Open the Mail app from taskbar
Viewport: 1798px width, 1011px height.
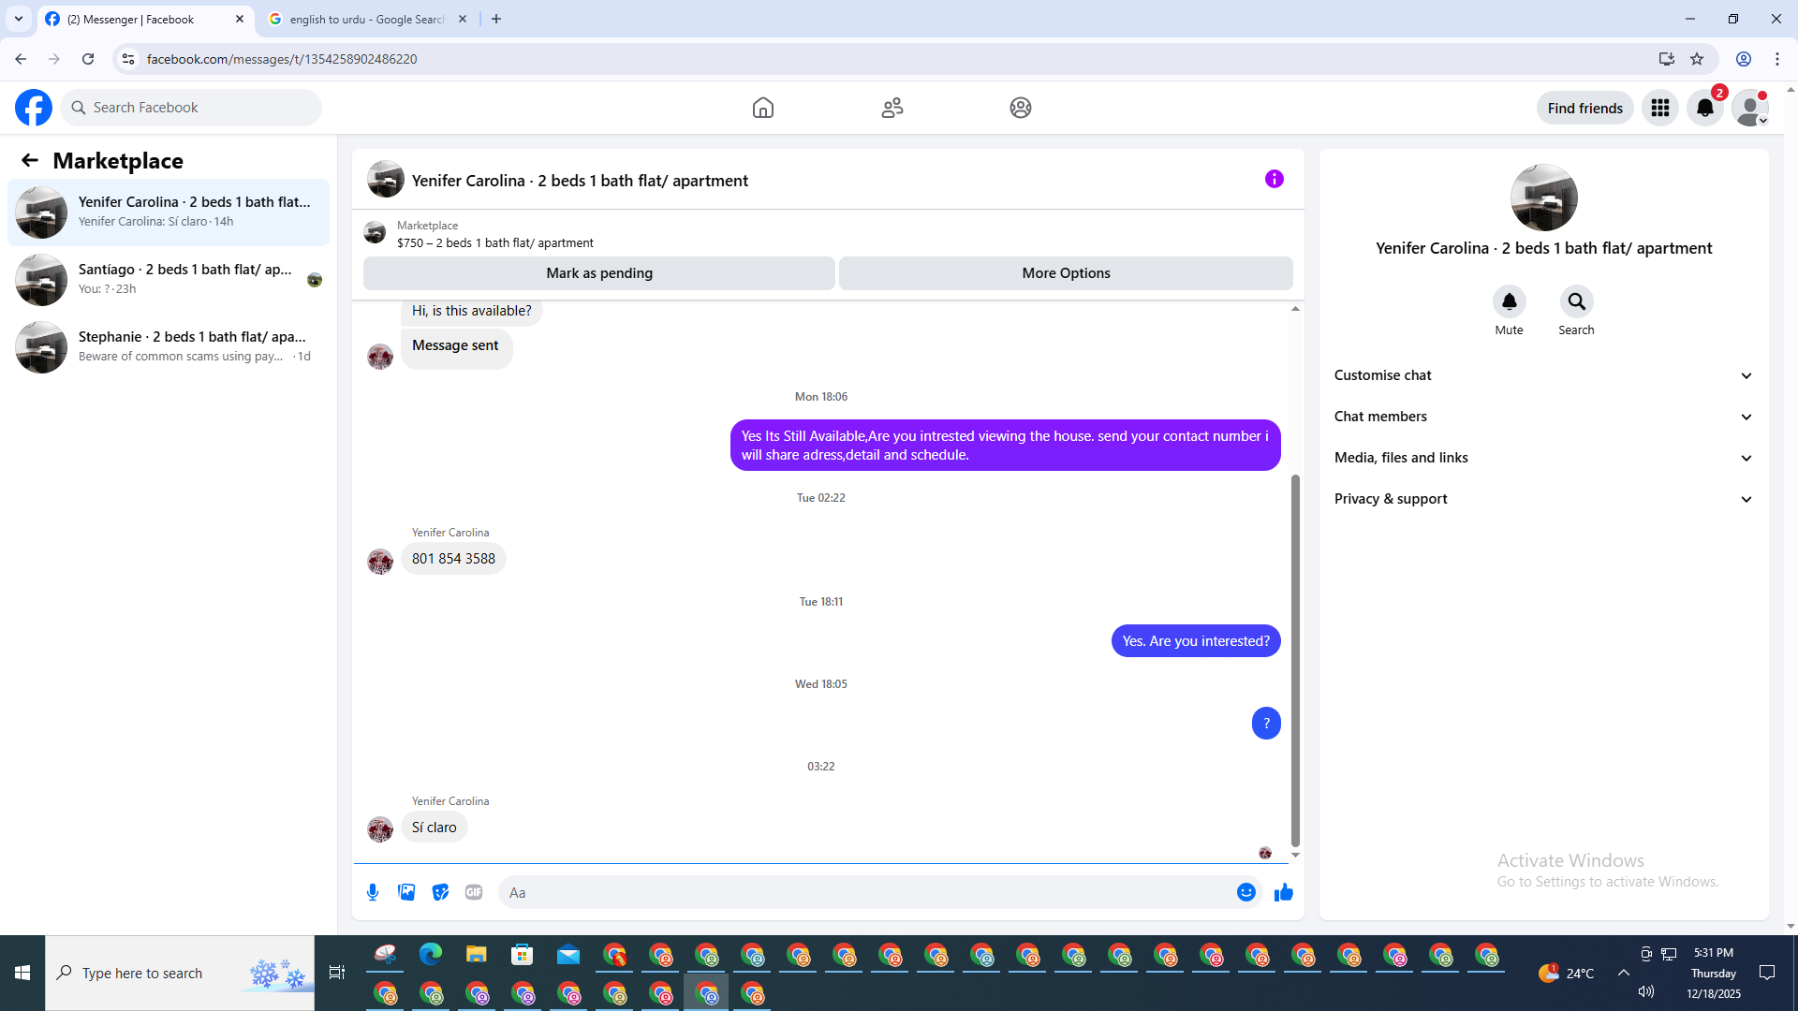[568, 955]
